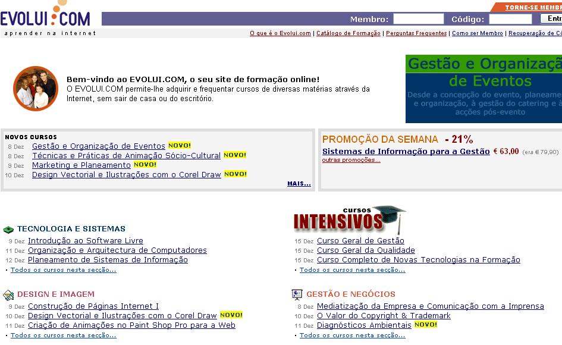The height and width of the screenshot is (345, 562).
Task: Click the Gestão e Organização de Eventos banner
Action: 483,89
